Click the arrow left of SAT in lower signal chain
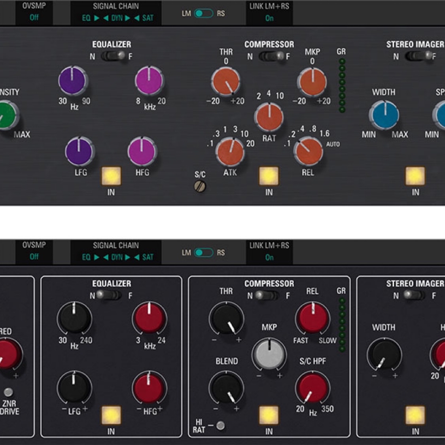The width and height of the screenshot is (445, 445). coord(137,257)
